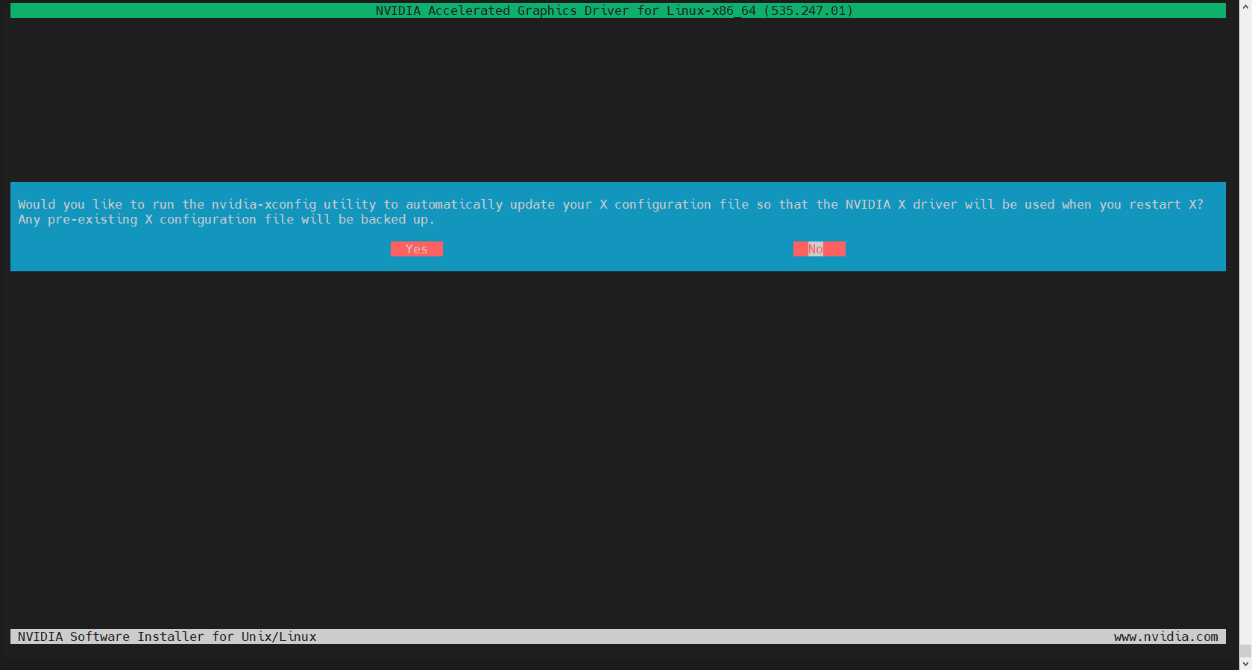Click 'Would you like to run' prompt start
Image resolution: width=1252 pixels, height=670 pixels.
coord(85,204)
